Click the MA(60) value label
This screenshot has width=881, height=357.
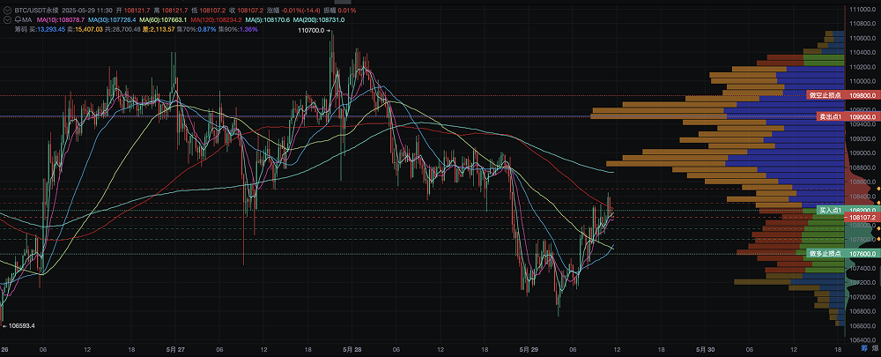click(x=162, y=19)
